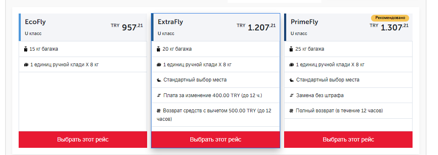Click the Рекомендовано badge on PrimeFly
Viewport: 438px width, 155px height.
click(x=390, y=18)
